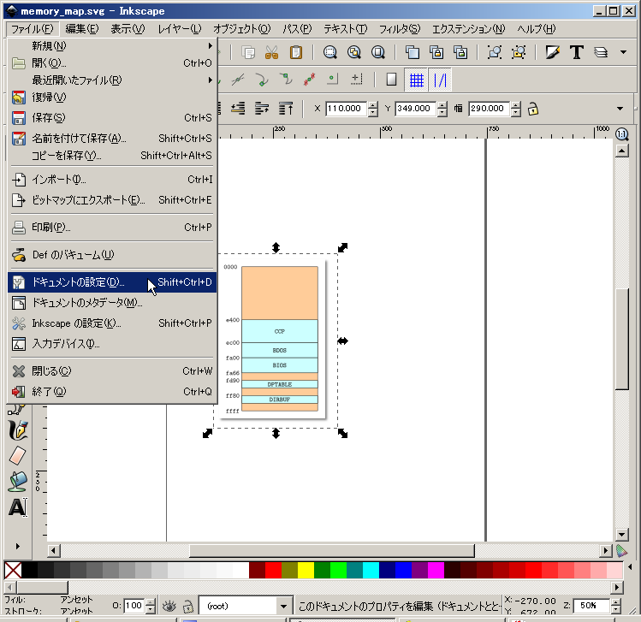Choose Inkscape の設定 menu entry
641x622 pixels.
pyautogui.click(x=112, y=323)
